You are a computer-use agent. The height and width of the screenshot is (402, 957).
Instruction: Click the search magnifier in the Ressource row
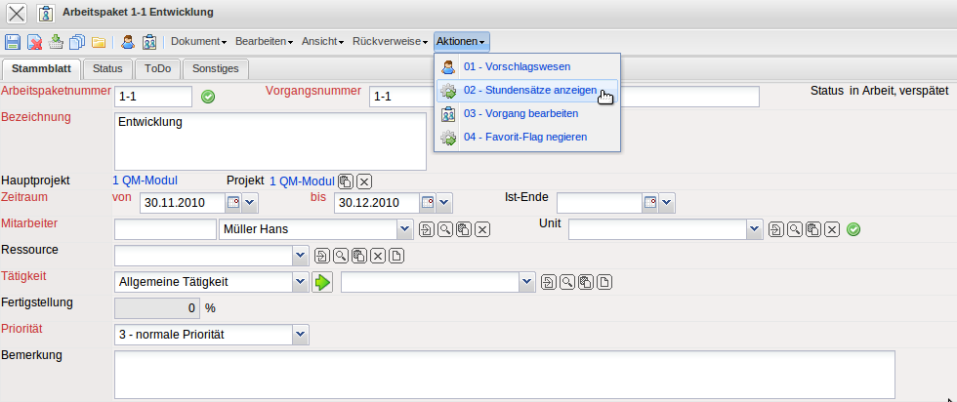pyautogui.click(x=341, y=256)
